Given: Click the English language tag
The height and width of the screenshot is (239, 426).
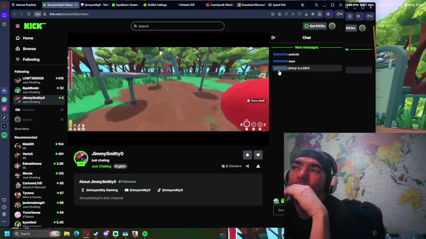Looking at the screenshot, I should (120, 166).
